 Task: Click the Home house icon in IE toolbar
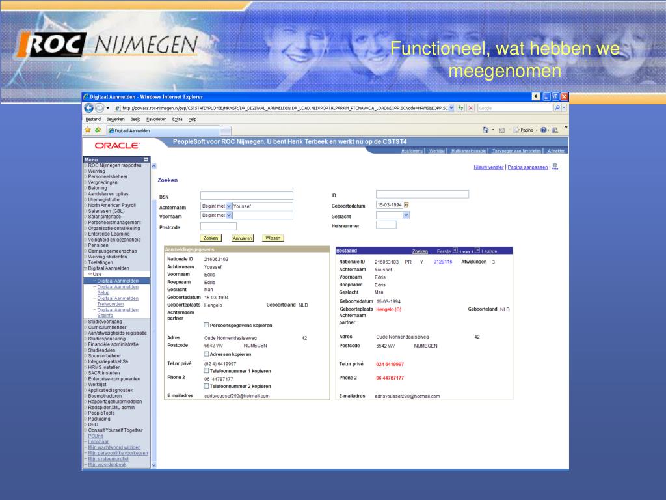pos(485,130)
